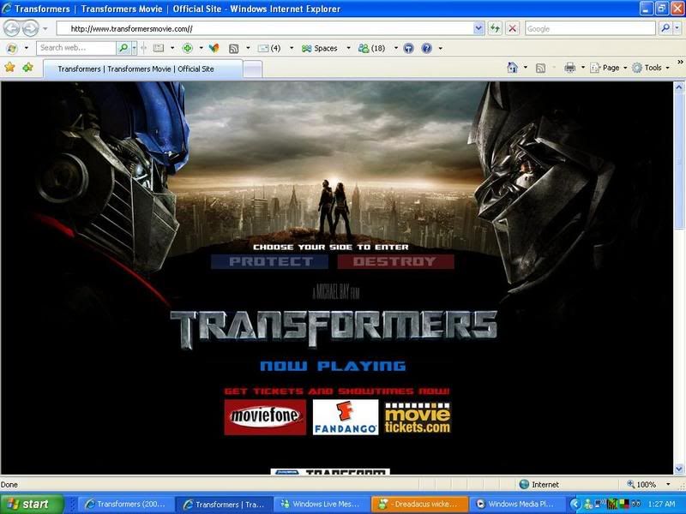This screenshot has width=686, height=514.
Task: Click the Home icon in command bar
Action: (x=512, y=68)
